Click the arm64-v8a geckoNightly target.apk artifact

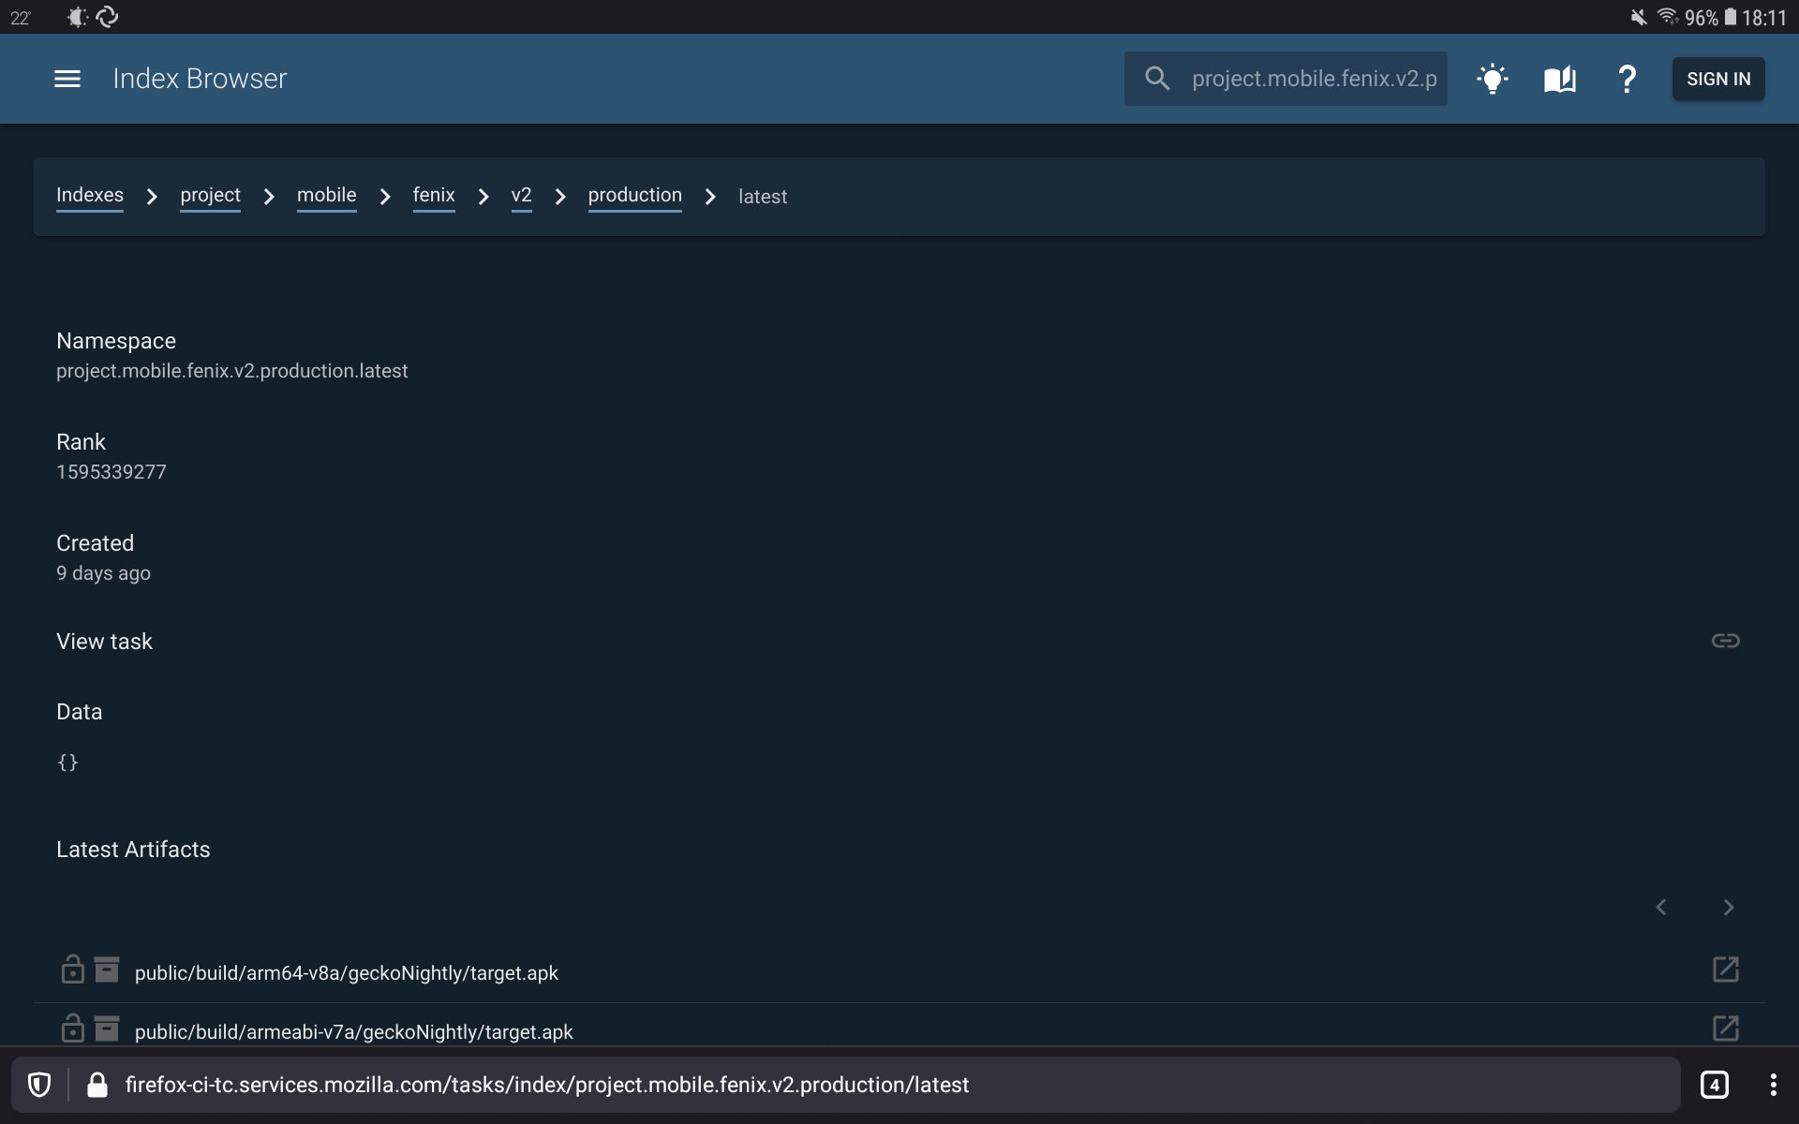point(346,973)
